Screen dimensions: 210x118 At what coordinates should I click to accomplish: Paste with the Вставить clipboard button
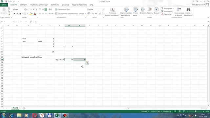coord(4,11)
